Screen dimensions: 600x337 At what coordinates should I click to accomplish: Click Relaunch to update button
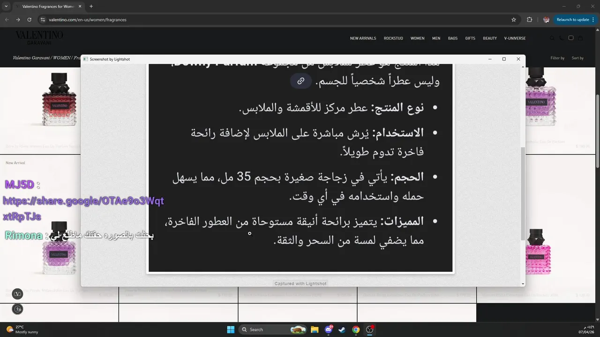pyautogui.click(x=573, y=20)
